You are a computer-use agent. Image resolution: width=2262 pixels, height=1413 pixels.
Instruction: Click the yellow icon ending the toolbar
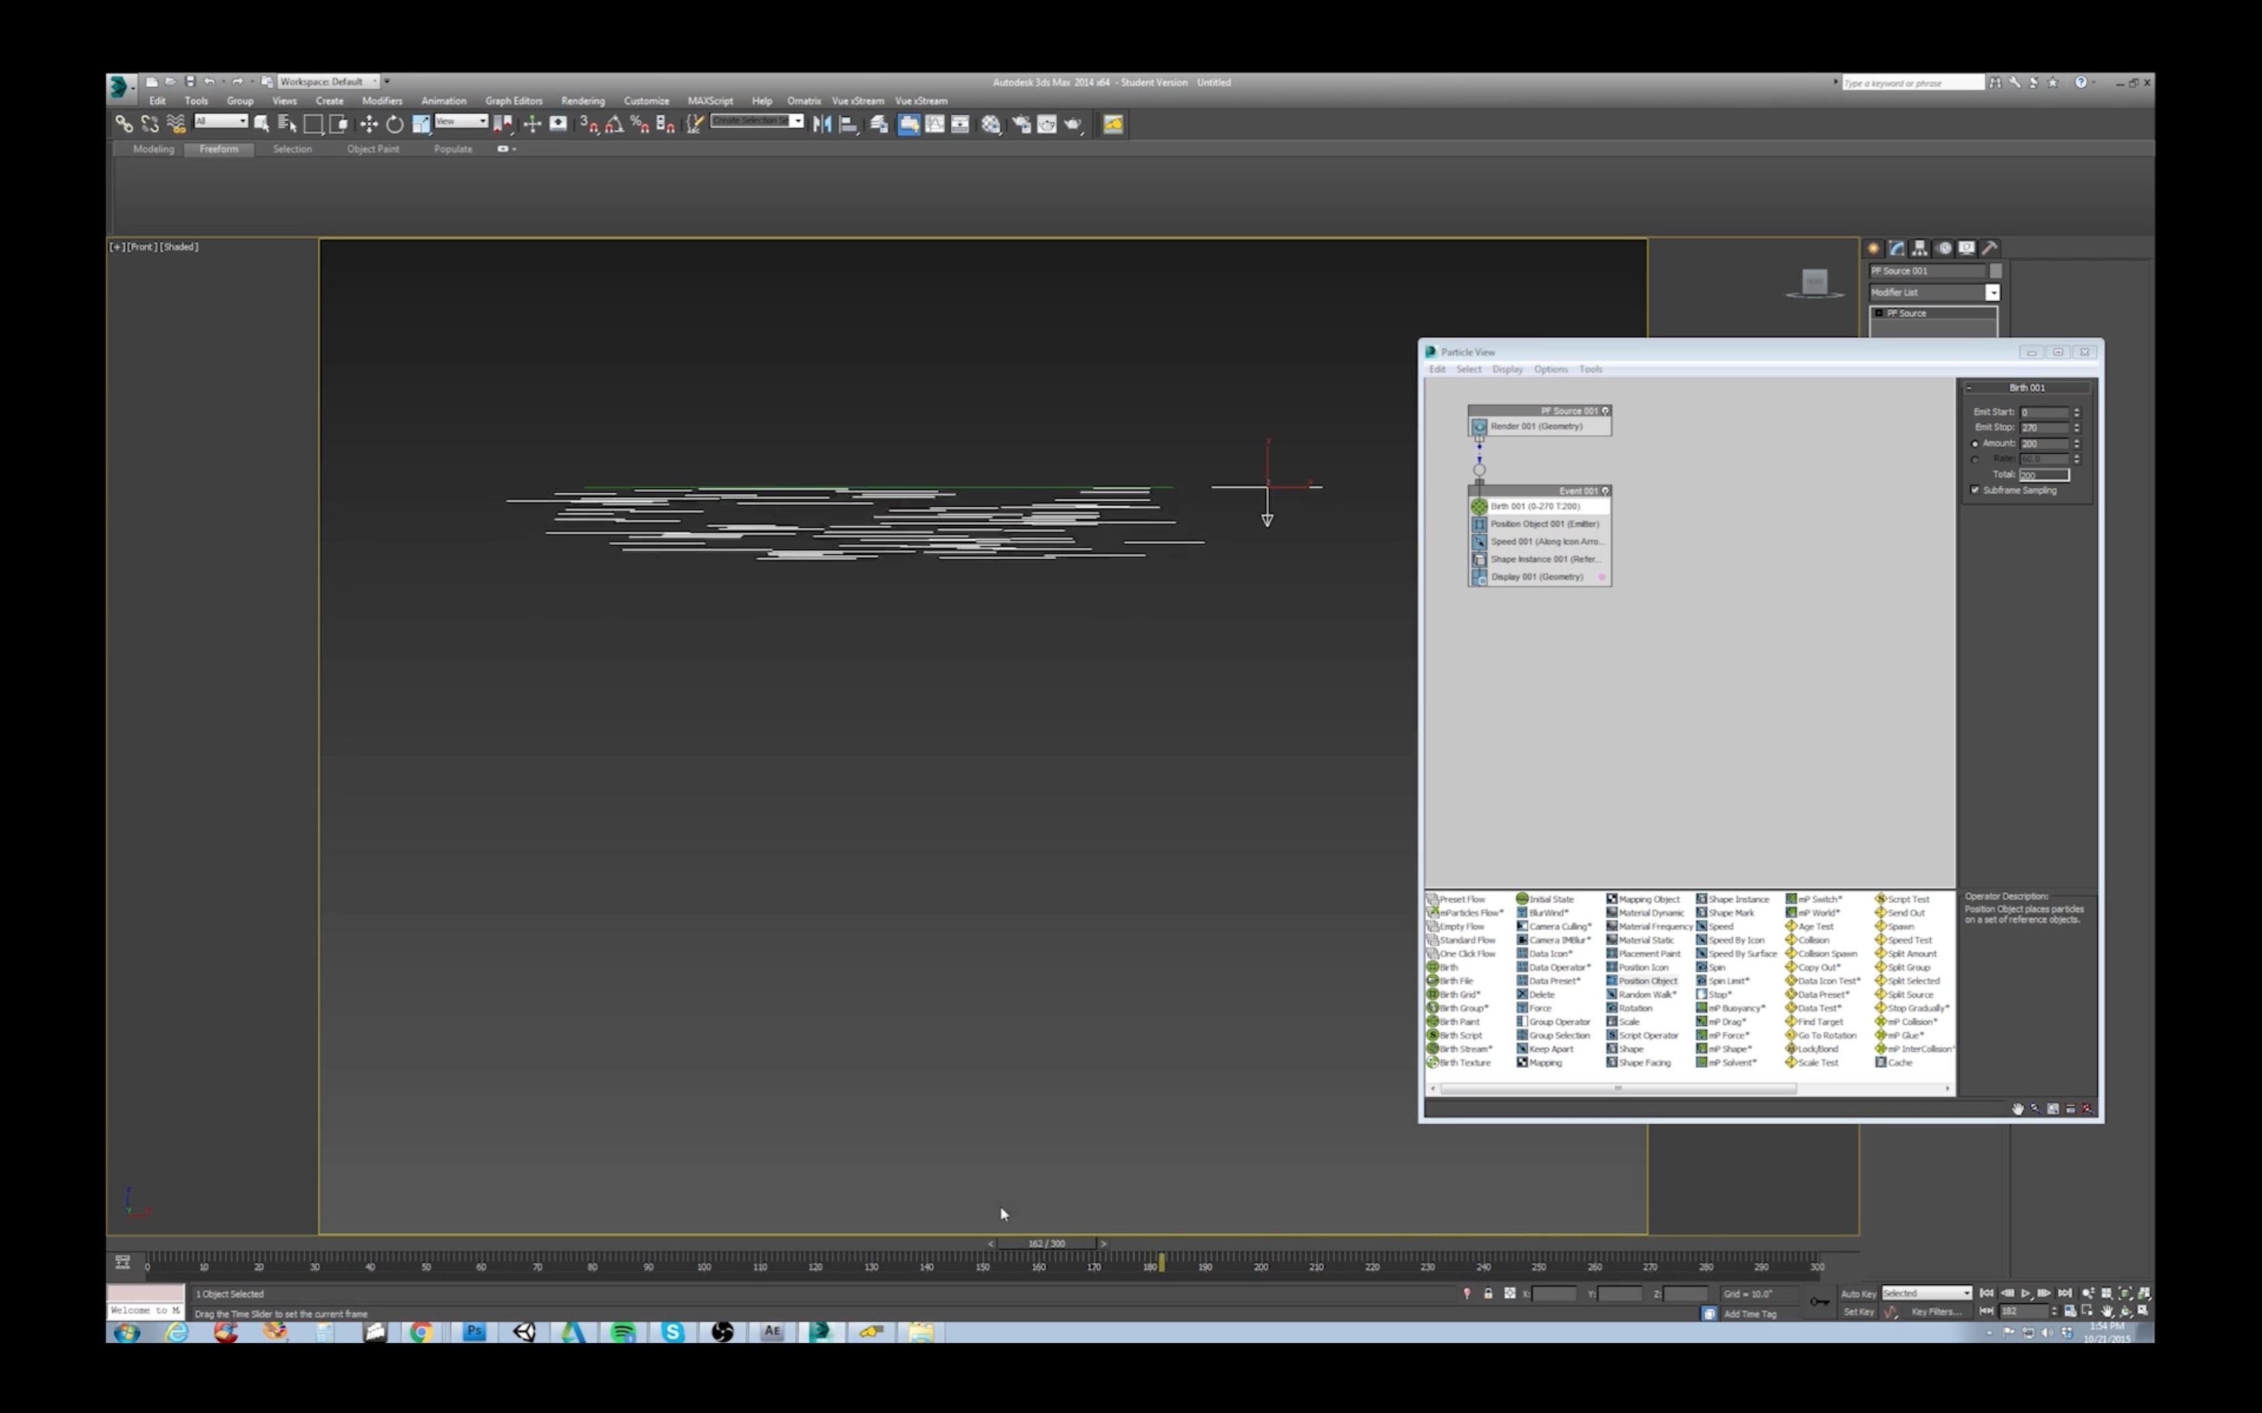click(1112, 123)
